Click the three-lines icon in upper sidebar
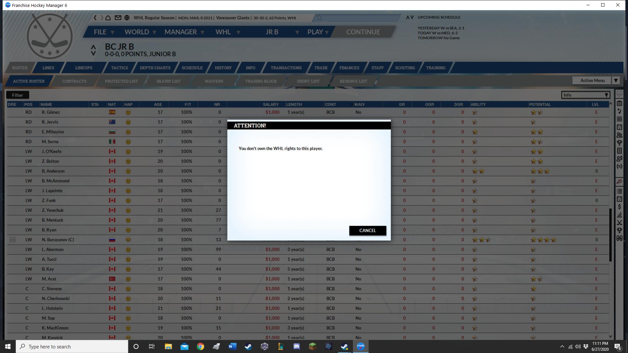 pyautogui.click(x=619, y=119)
